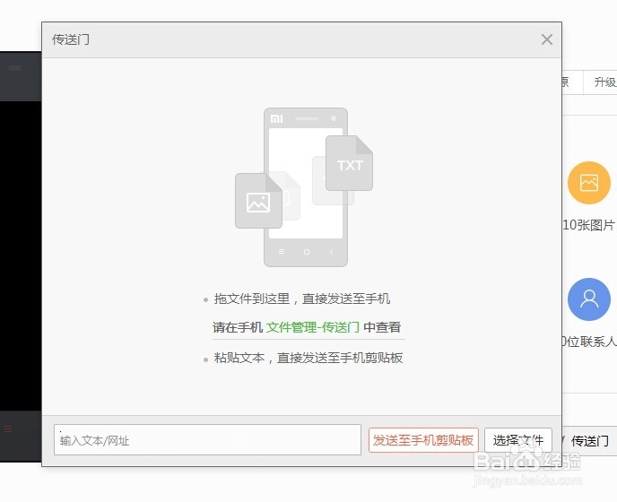Click the 粘贴文本，直接发送至手机剪贴板 text
617x502 pixels.
(x=308, y=358)
